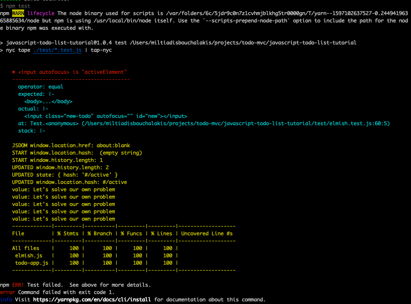Click the javascript-todo-list-tutorial@1.0.4 package name
The image size is (411, 304).
point(59,43)
